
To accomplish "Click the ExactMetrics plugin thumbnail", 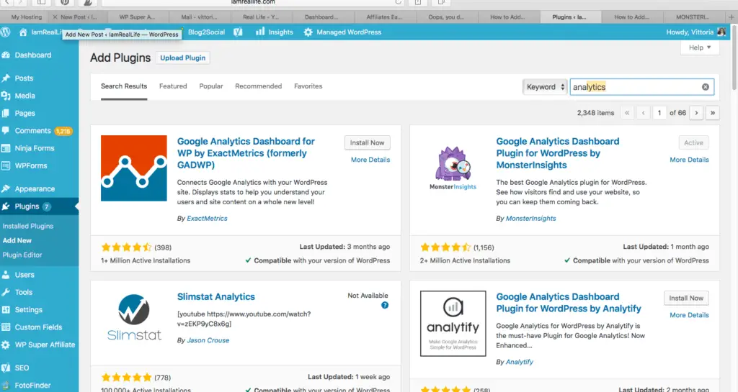I will pyautogui.click(x=133, y=168).
